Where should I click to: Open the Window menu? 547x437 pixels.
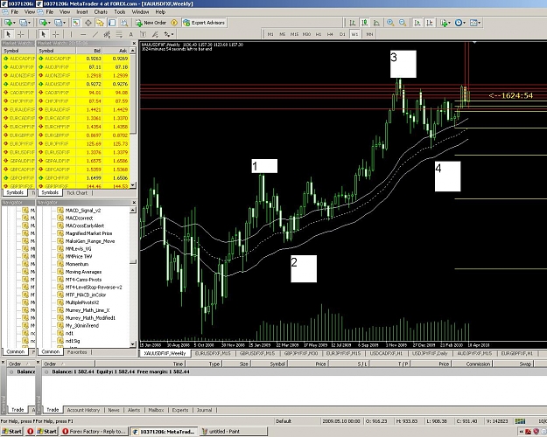pyautogui.click(x=140, y=12)
